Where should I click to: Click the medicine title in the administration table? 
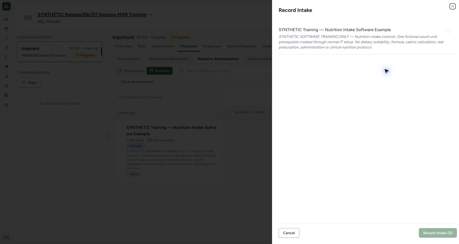(x=171, y=131)
